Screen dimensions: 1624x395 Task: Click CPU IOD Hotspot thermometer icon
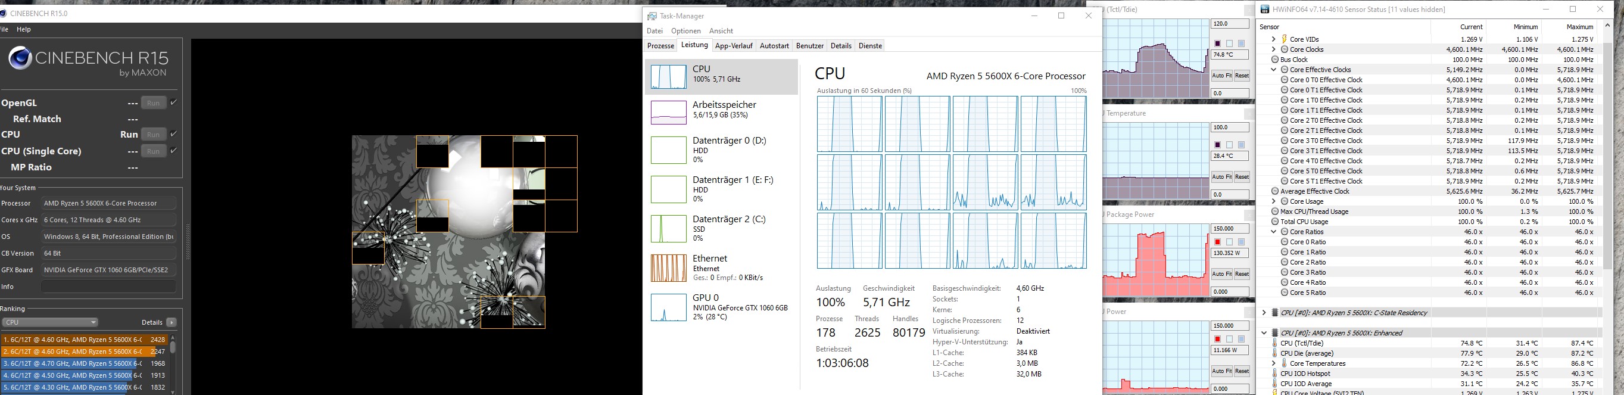(x=1275, y=374)
